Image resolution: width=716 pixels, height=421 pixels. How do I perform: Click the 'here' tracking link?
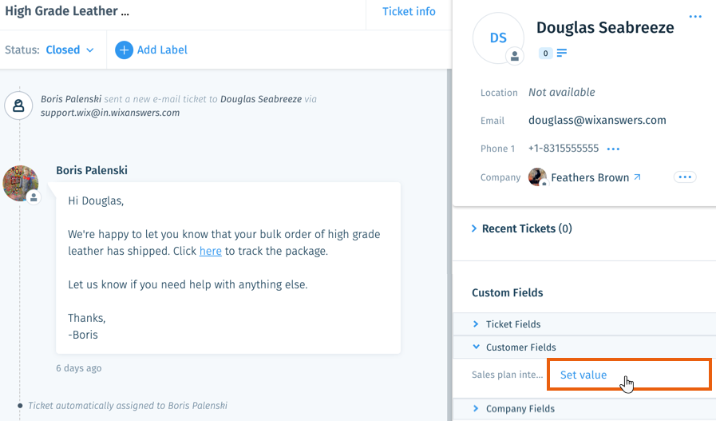[211, 251]
